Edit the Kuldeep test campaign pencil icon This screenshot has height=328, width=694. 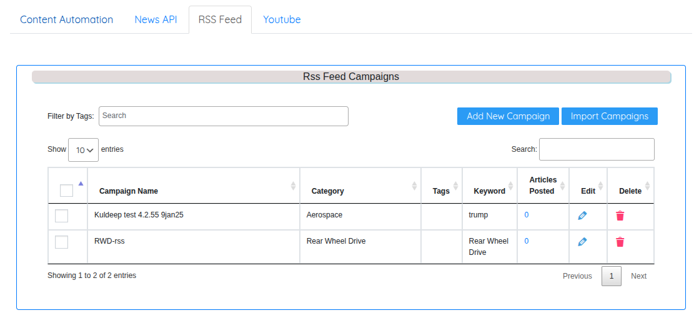pos(582,216)
